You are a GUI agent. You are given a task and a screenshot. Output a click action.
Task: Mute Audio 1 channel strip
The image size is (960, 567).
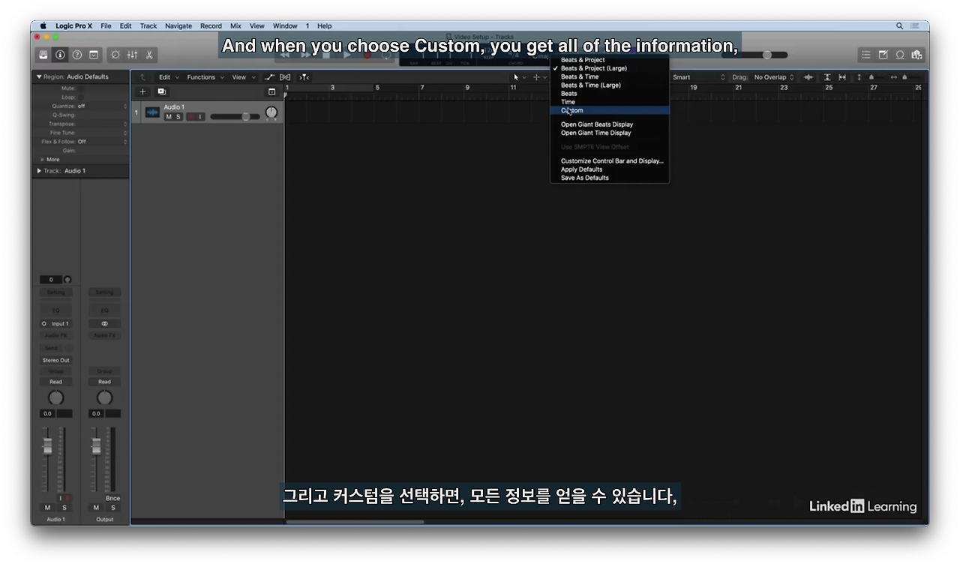tap(48, 508)
